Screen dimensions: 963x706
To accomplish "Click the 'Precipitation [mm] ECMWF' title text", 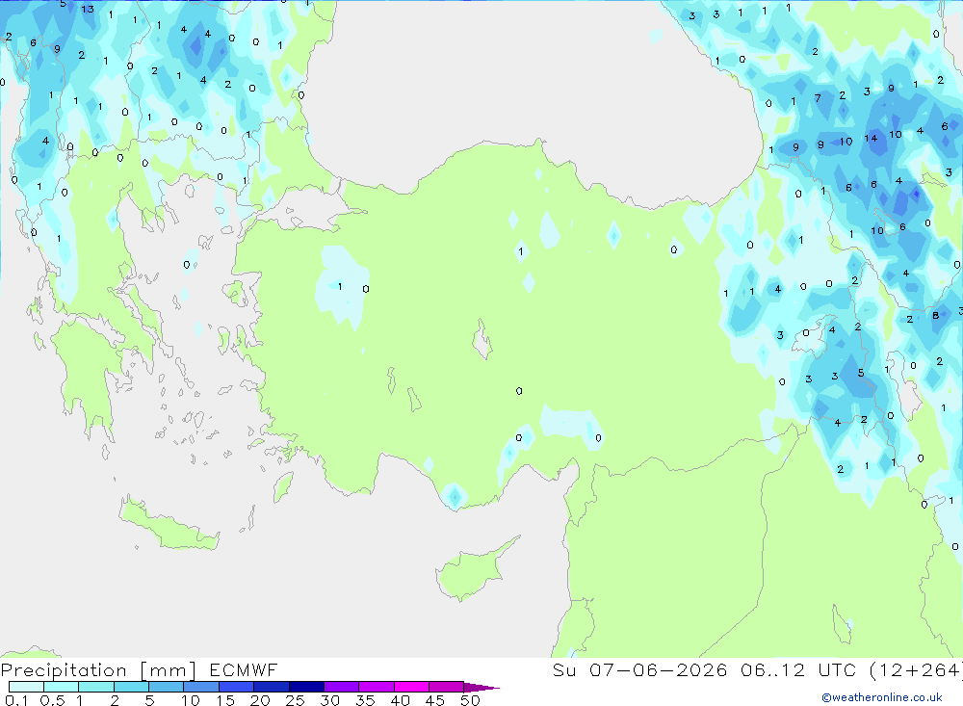I will (139, 670).
